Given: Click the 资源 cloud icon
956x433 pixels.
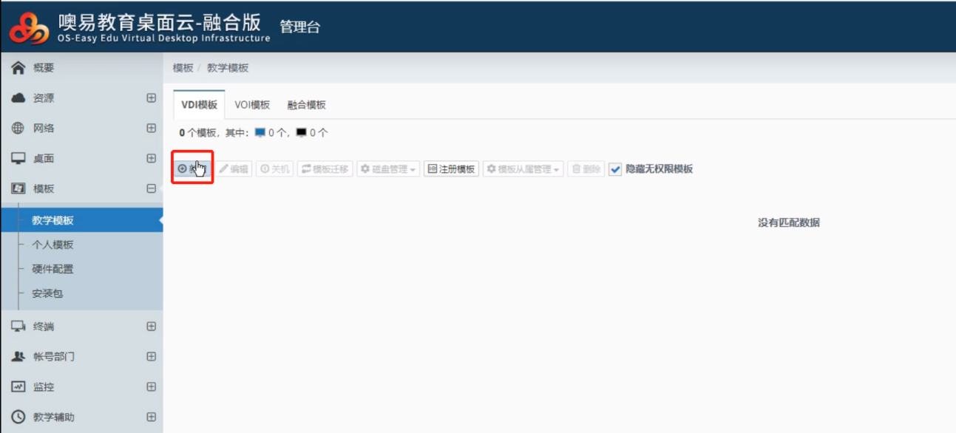Looking at the screenshot, I should 18,98.
